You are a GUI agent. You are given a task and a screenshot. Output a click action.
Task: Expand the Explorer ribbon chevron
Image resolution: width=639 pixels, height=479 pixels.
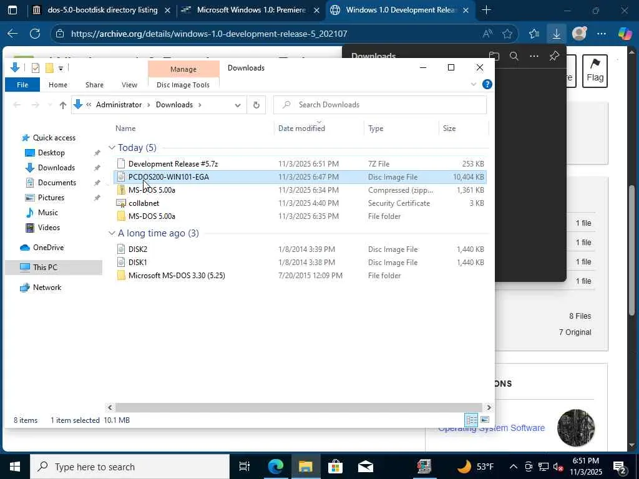474,84
